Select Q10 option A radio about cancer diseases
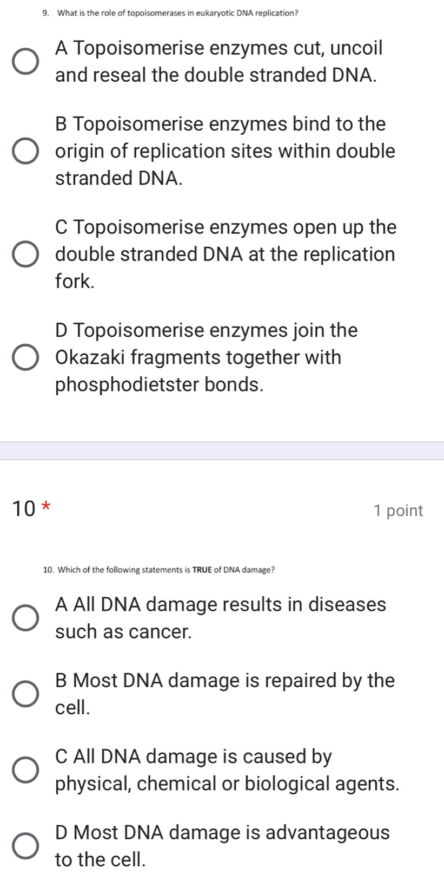 26,618
